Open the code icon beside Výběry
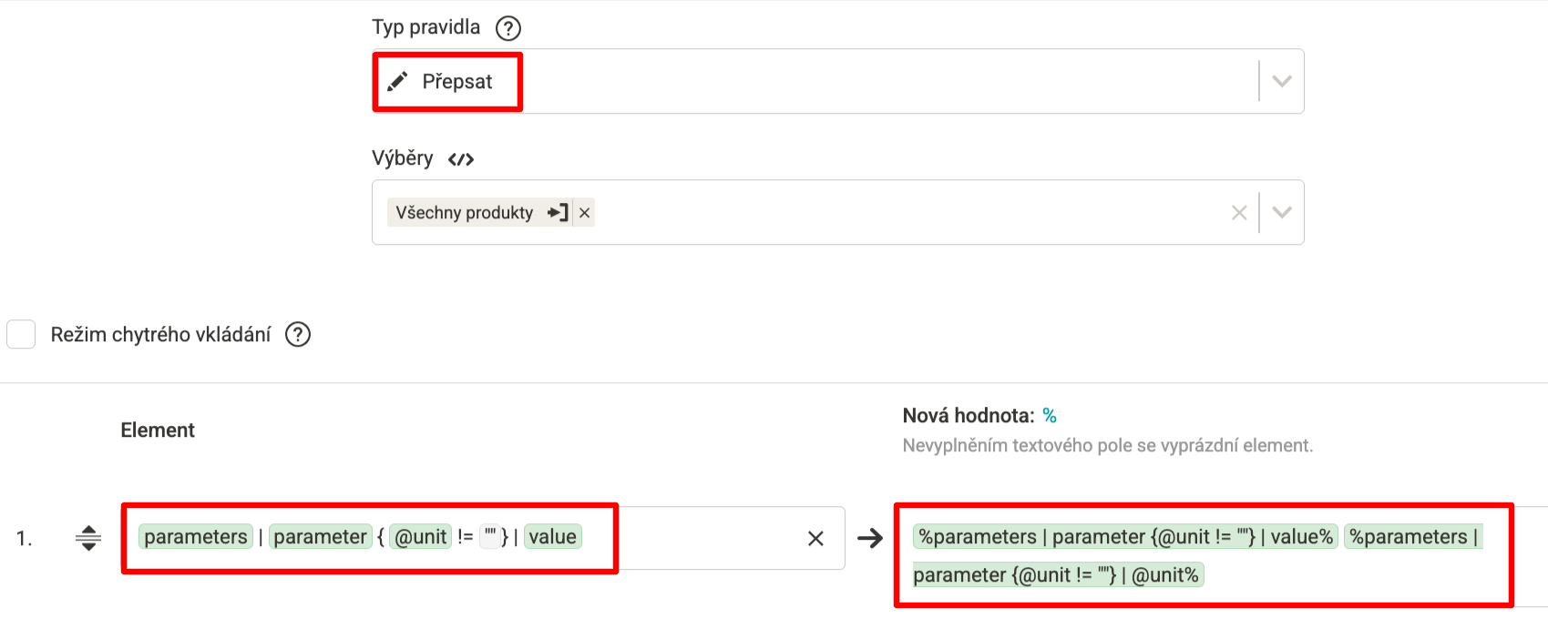The image size is (1548, 629). (x=461, y=159)
